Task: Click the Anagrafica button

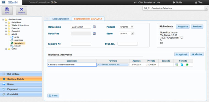Action: pyautogui.click(x=183, y=27)
